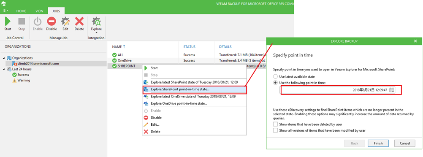Select the Organizations tree item
Image resolution: width=423 pixels, height=157 pixels.
coord(22,58)
